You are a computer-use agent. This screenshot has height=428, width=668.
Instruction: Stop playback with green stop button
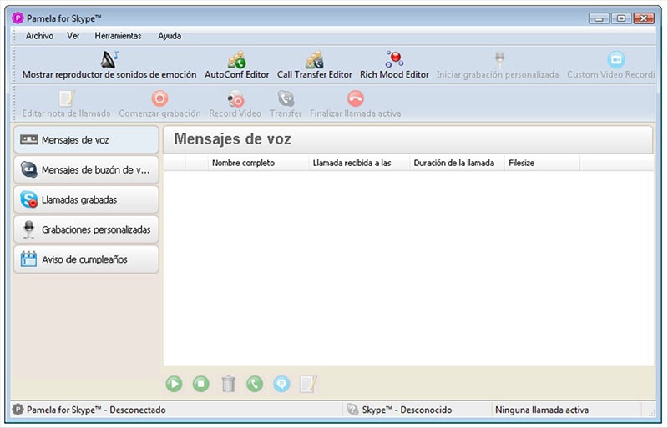point(200,384)
